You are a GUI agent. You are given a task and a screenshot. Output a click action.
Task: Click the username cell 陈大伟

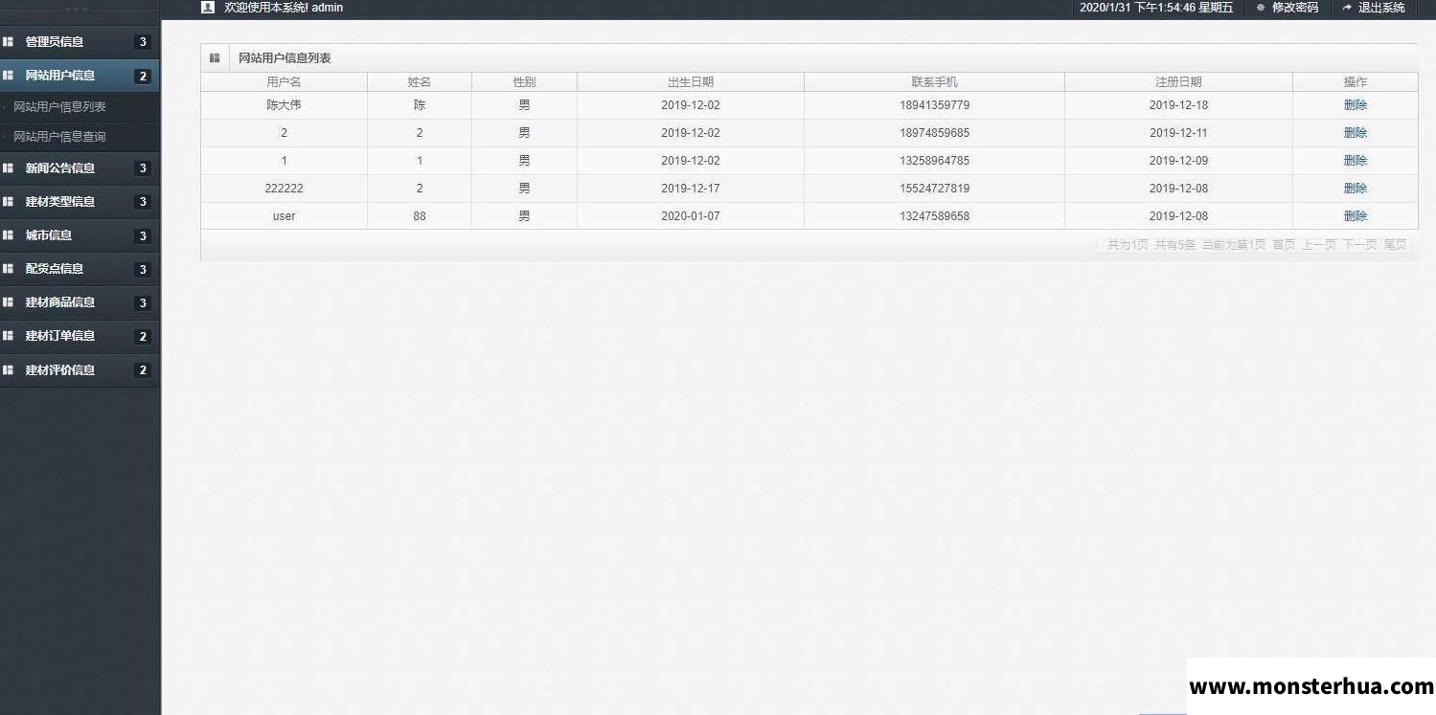click(284, 105)
